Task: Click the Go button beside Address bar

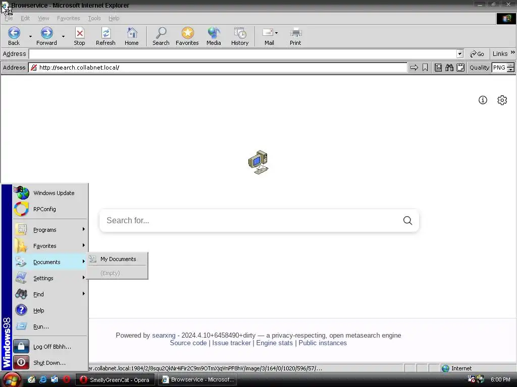Action: (477, 53)
